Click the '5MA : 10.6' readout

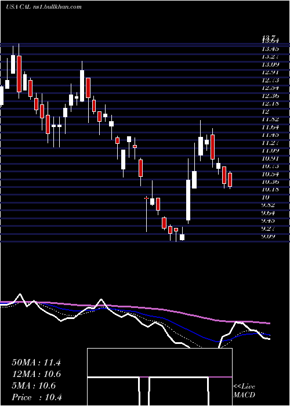[34, 386]
